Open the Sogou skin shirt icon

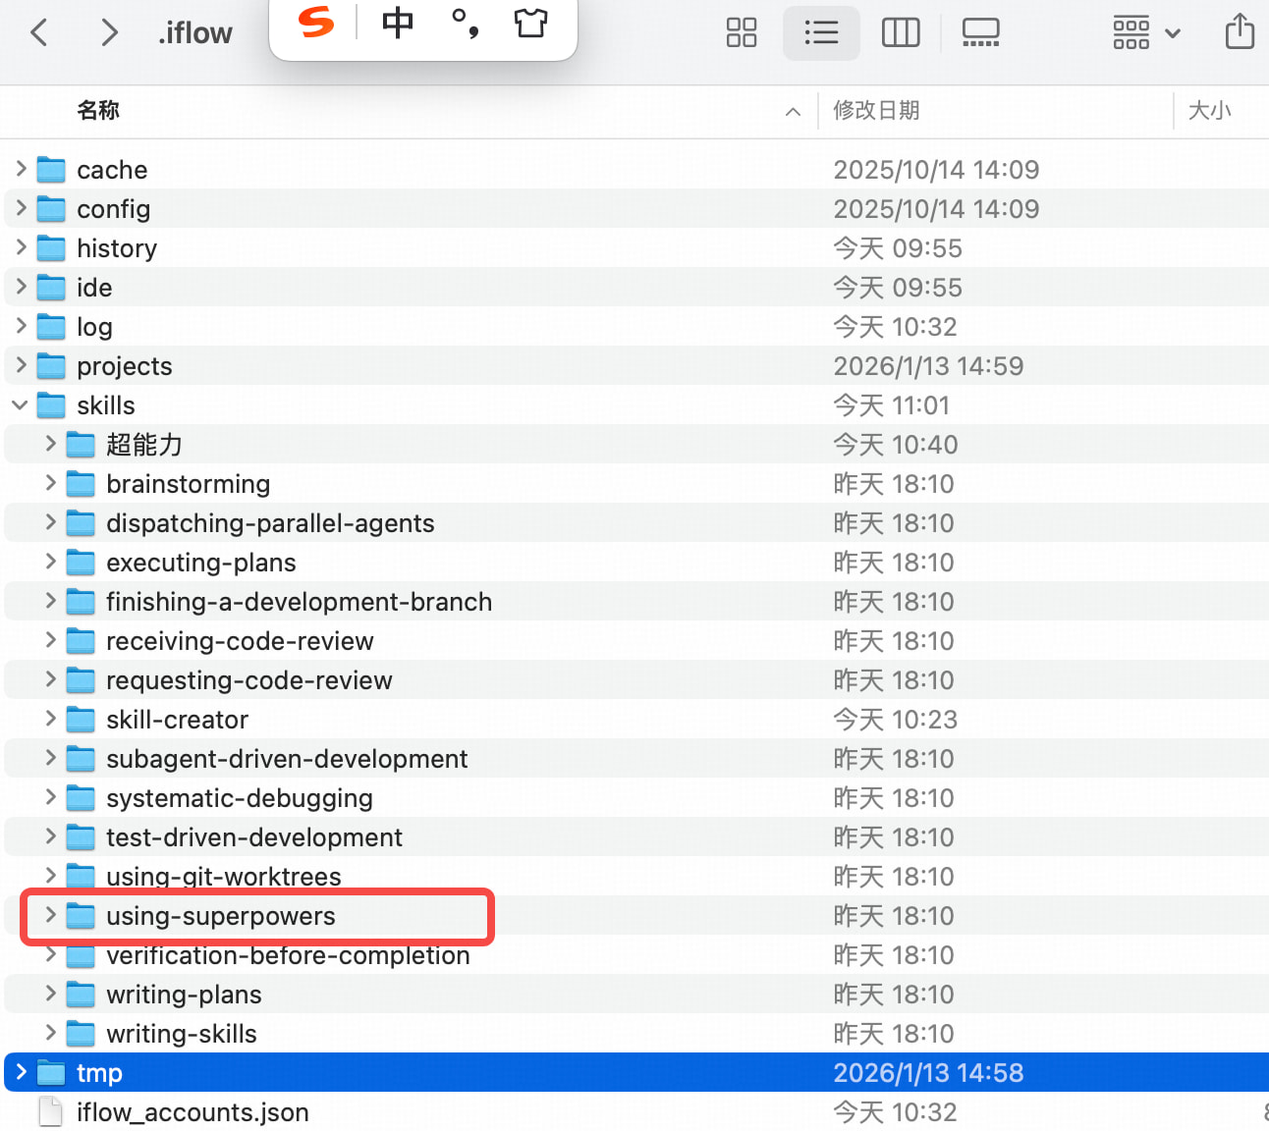530,22
